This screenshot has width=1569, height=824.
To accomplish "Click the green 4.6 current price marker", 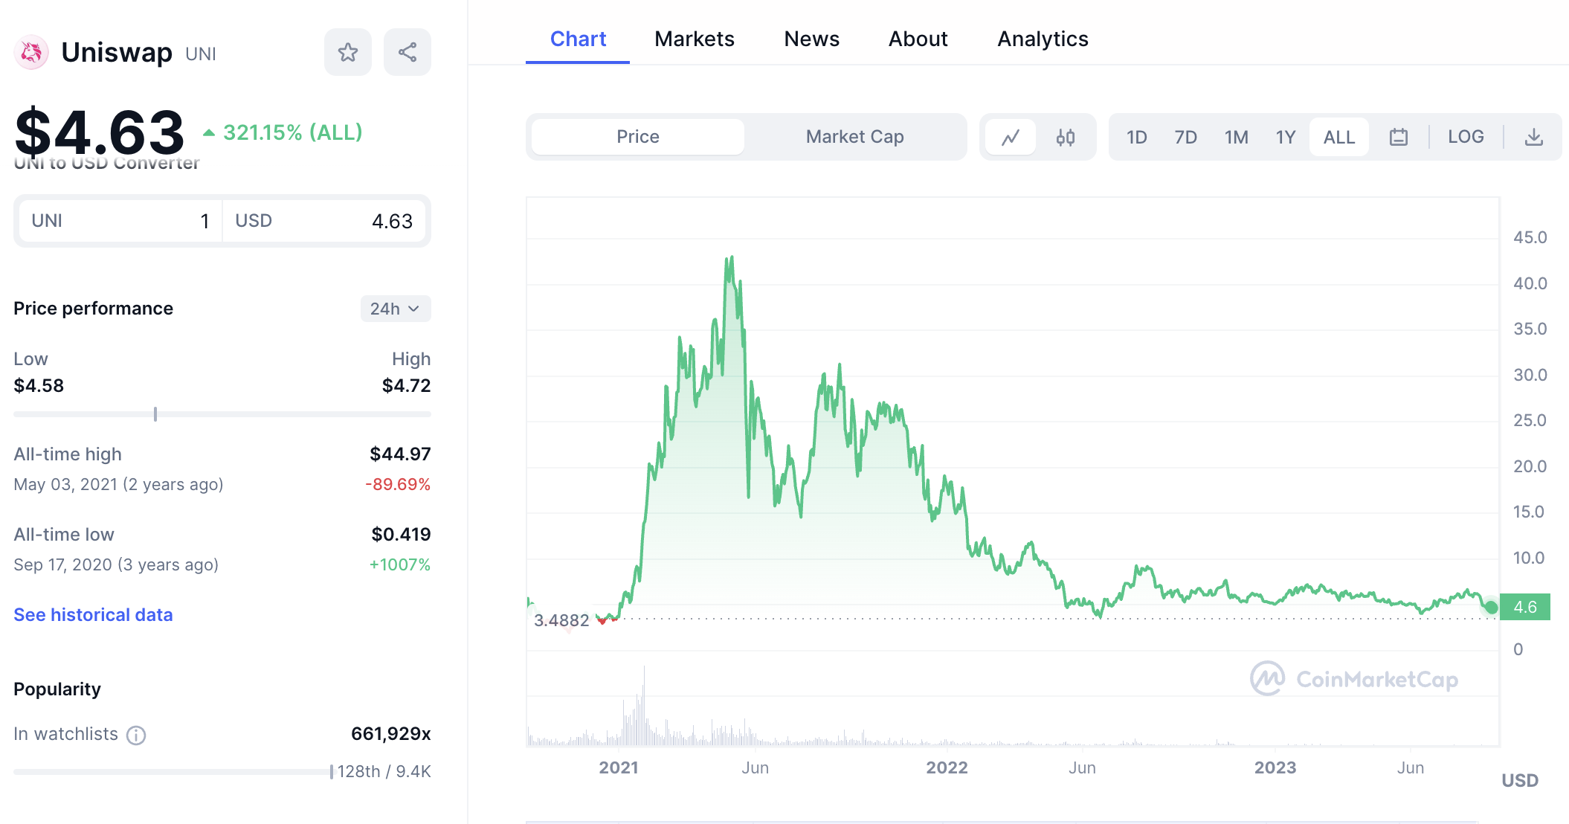I will tap(1525, 607).
